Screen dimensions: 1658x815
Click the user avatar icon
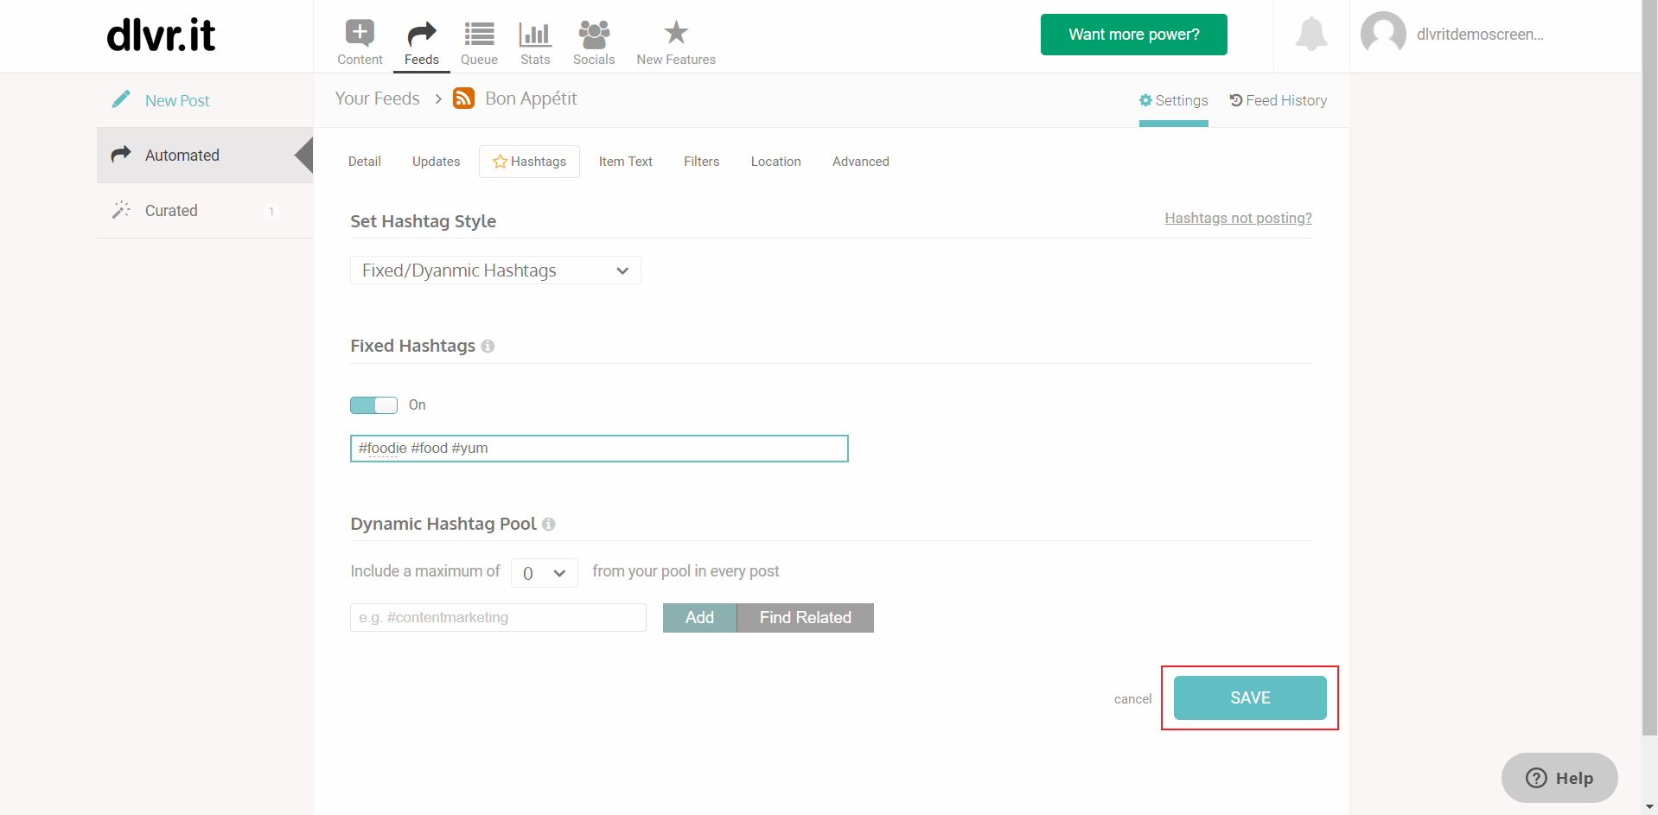(x=1383, y=34)
